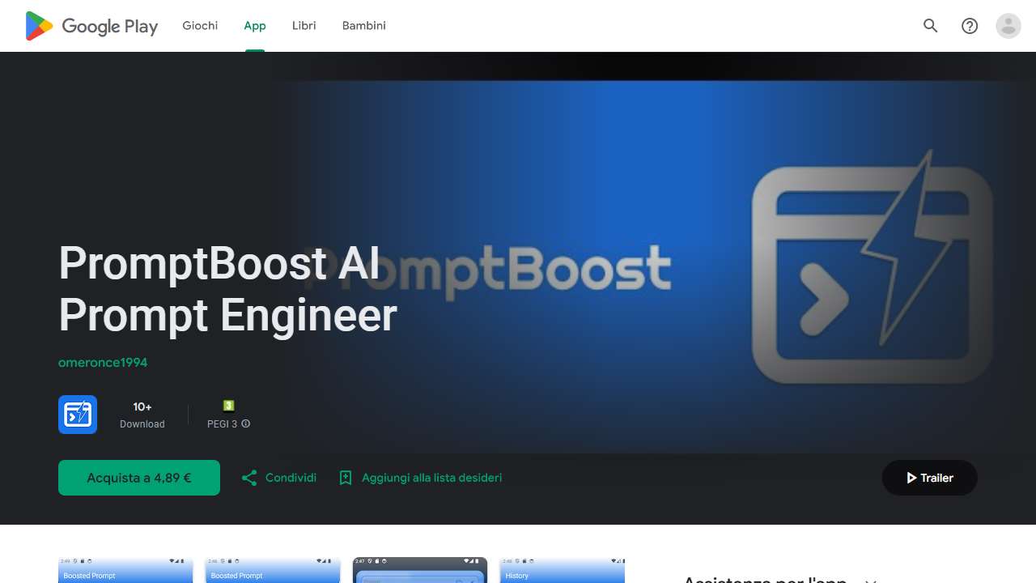1036x583 pixels.
Task: Switch to the Giochi tab
Action: point(200,26)
